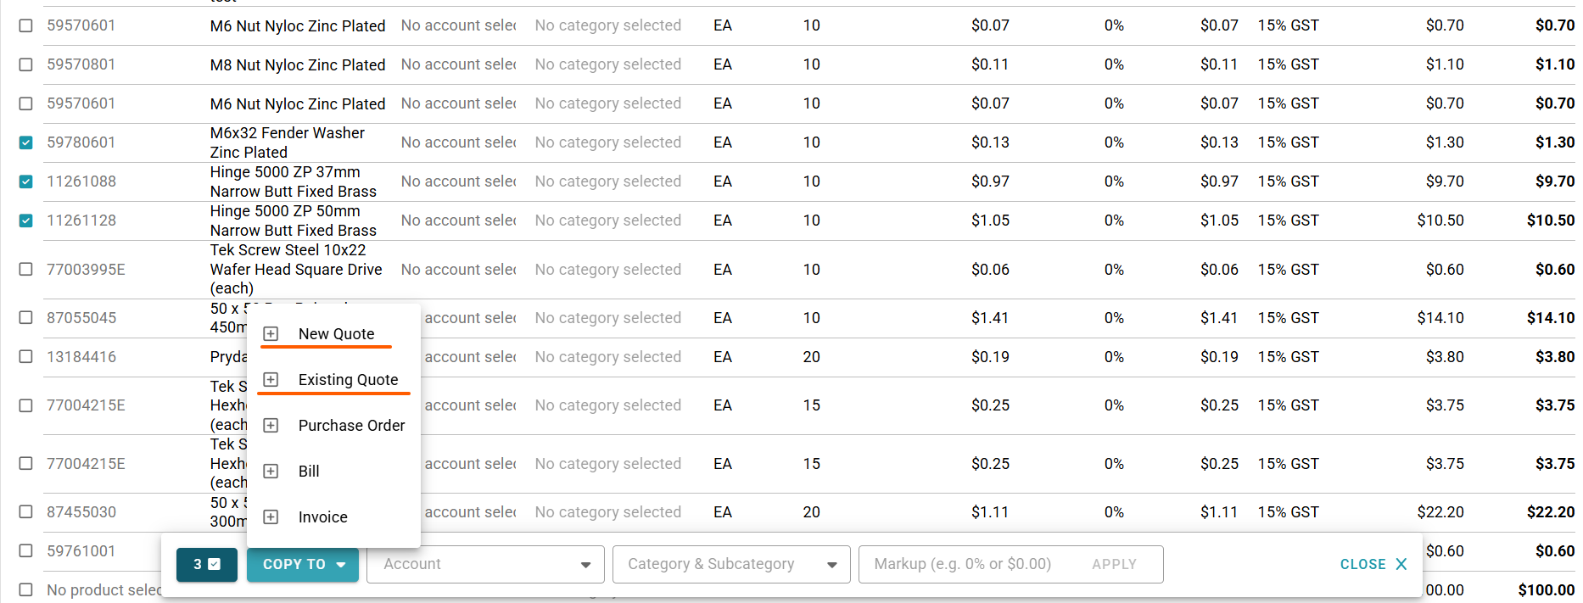Click the plus icon beside Purchase Order

coord(271,426)
